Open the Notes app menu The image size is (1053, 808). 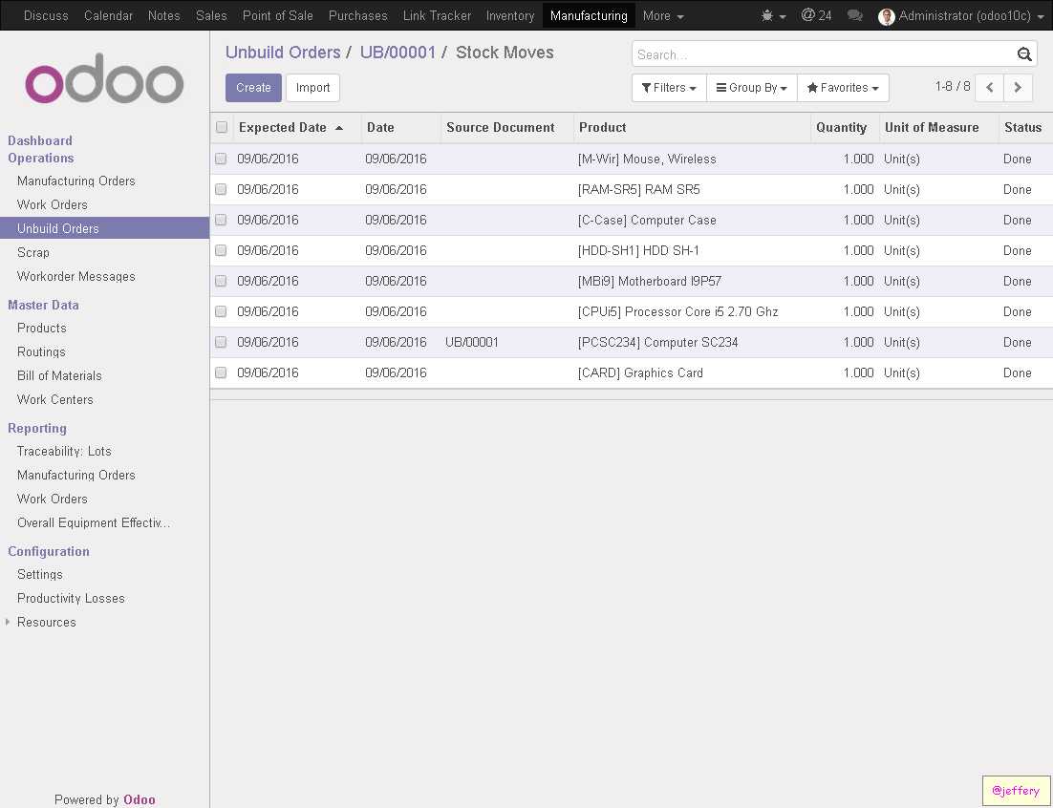tap(163, 15)
